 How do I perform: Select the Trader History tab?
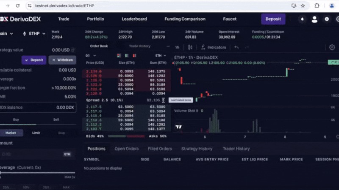[x=236, y=149]
